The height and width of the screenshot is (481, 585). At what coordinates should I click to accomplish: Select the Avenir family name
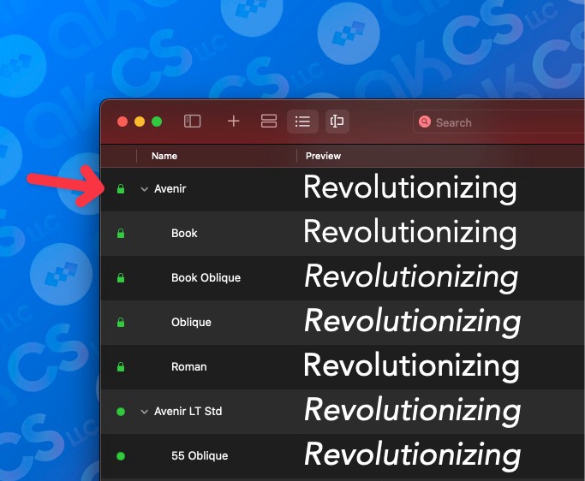point(170,188)
